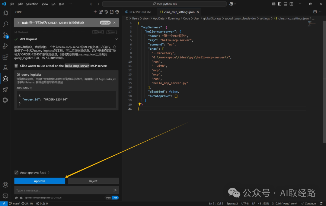Open the Cline MCP Servers icon
Screen dimensions: 326x206
pyautogui.click(x=101, y=12)
